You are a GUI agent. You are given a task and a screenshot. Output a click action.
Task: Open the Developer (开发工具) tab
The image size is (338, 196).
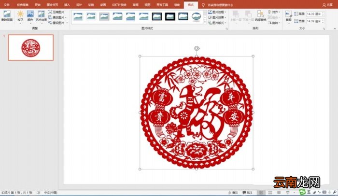click(x=162, y=5)
